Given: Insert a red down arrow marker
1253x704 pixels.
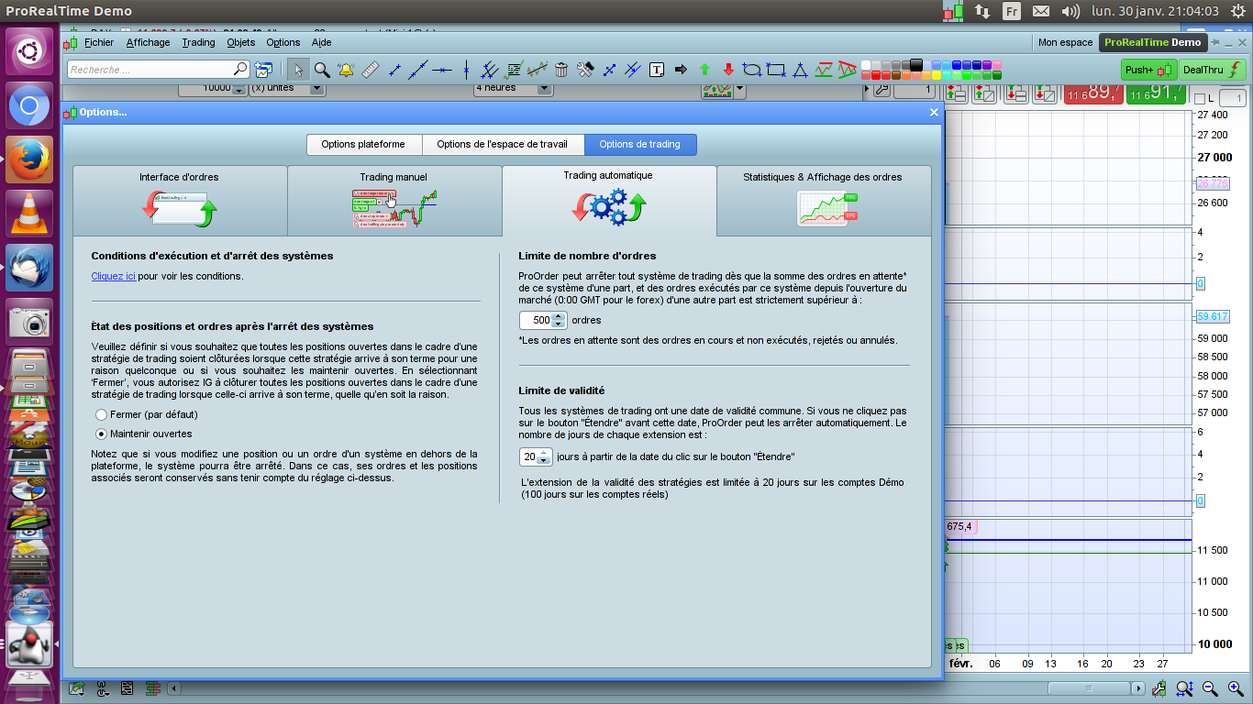Looking at the screenshot, I should 728,70.
